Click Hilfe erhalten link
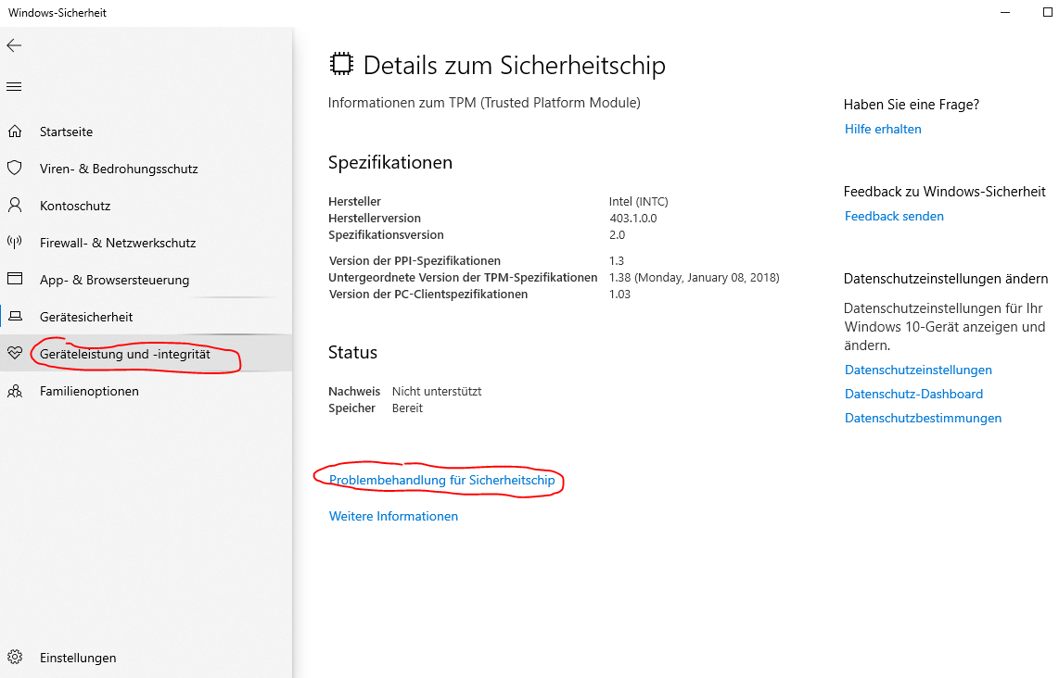This screenshot has height=678, width=1059. coord(883,129)
